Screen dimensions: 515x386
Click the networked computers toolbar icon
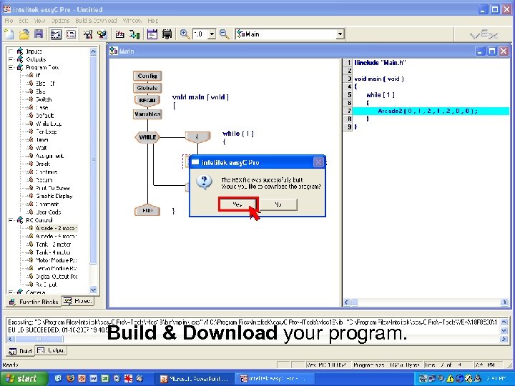coord(102,34)
